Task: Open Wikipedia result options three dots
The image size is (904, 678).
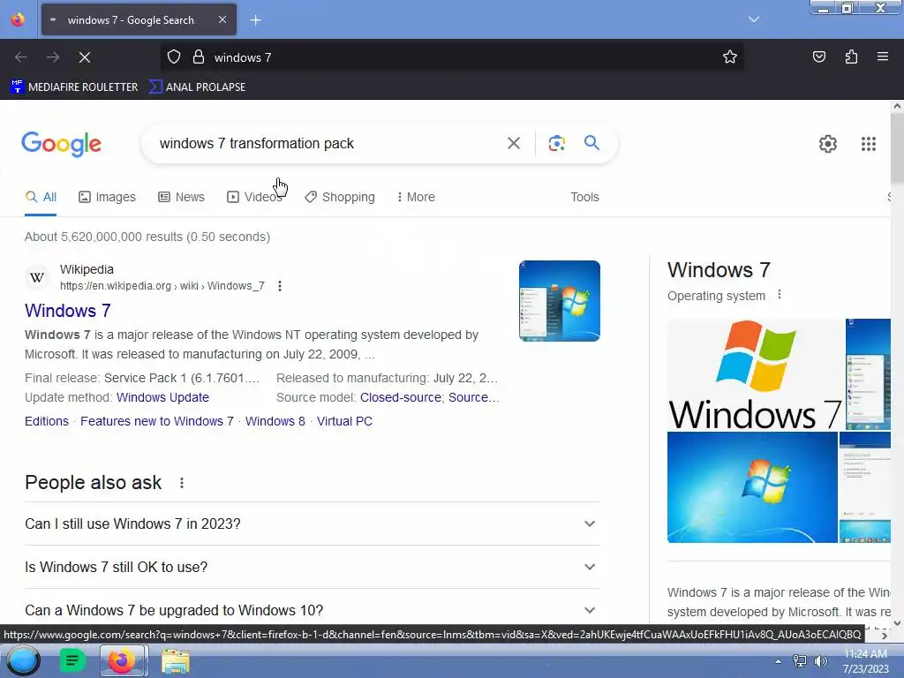Action: pyautogui.click(x=280, y=286)
